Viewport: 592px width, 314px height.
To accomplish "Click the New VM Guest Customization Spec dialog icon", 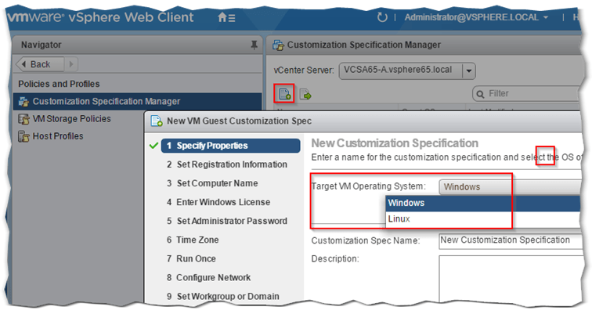I will [x=157, y=121].
